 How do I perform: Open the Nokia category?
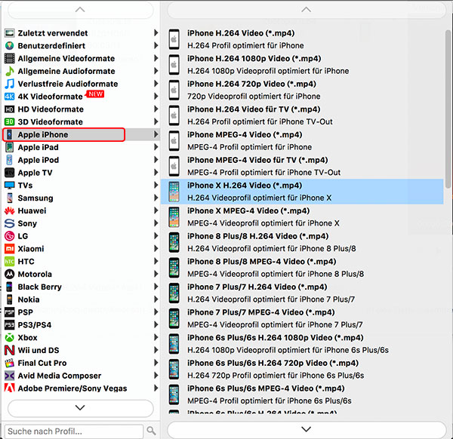[x=81, y=299]
